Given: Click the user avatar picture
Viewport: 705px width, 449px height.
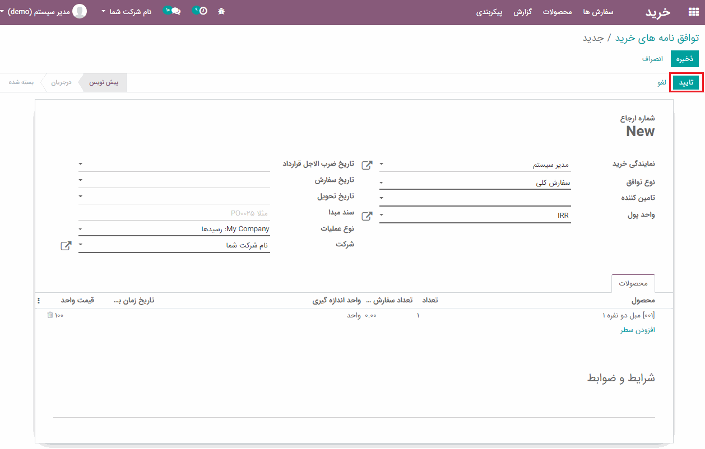Looking at the screenshot, I should pyautogui.click(x=80, y=11).
